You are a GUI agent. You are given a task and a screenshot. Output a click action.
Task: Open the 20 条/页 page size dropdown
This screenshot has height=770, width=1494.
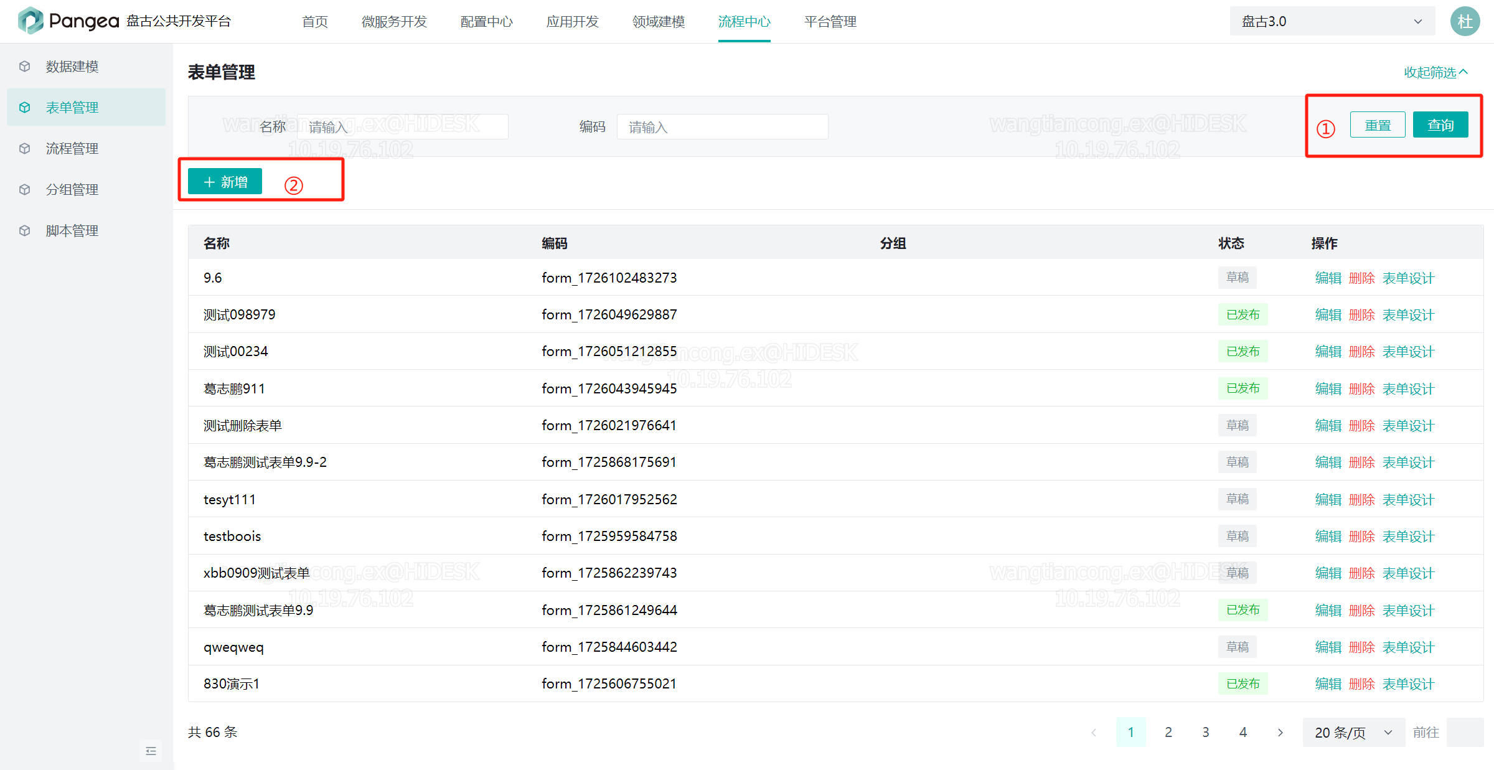click(x=1353, y=732)
